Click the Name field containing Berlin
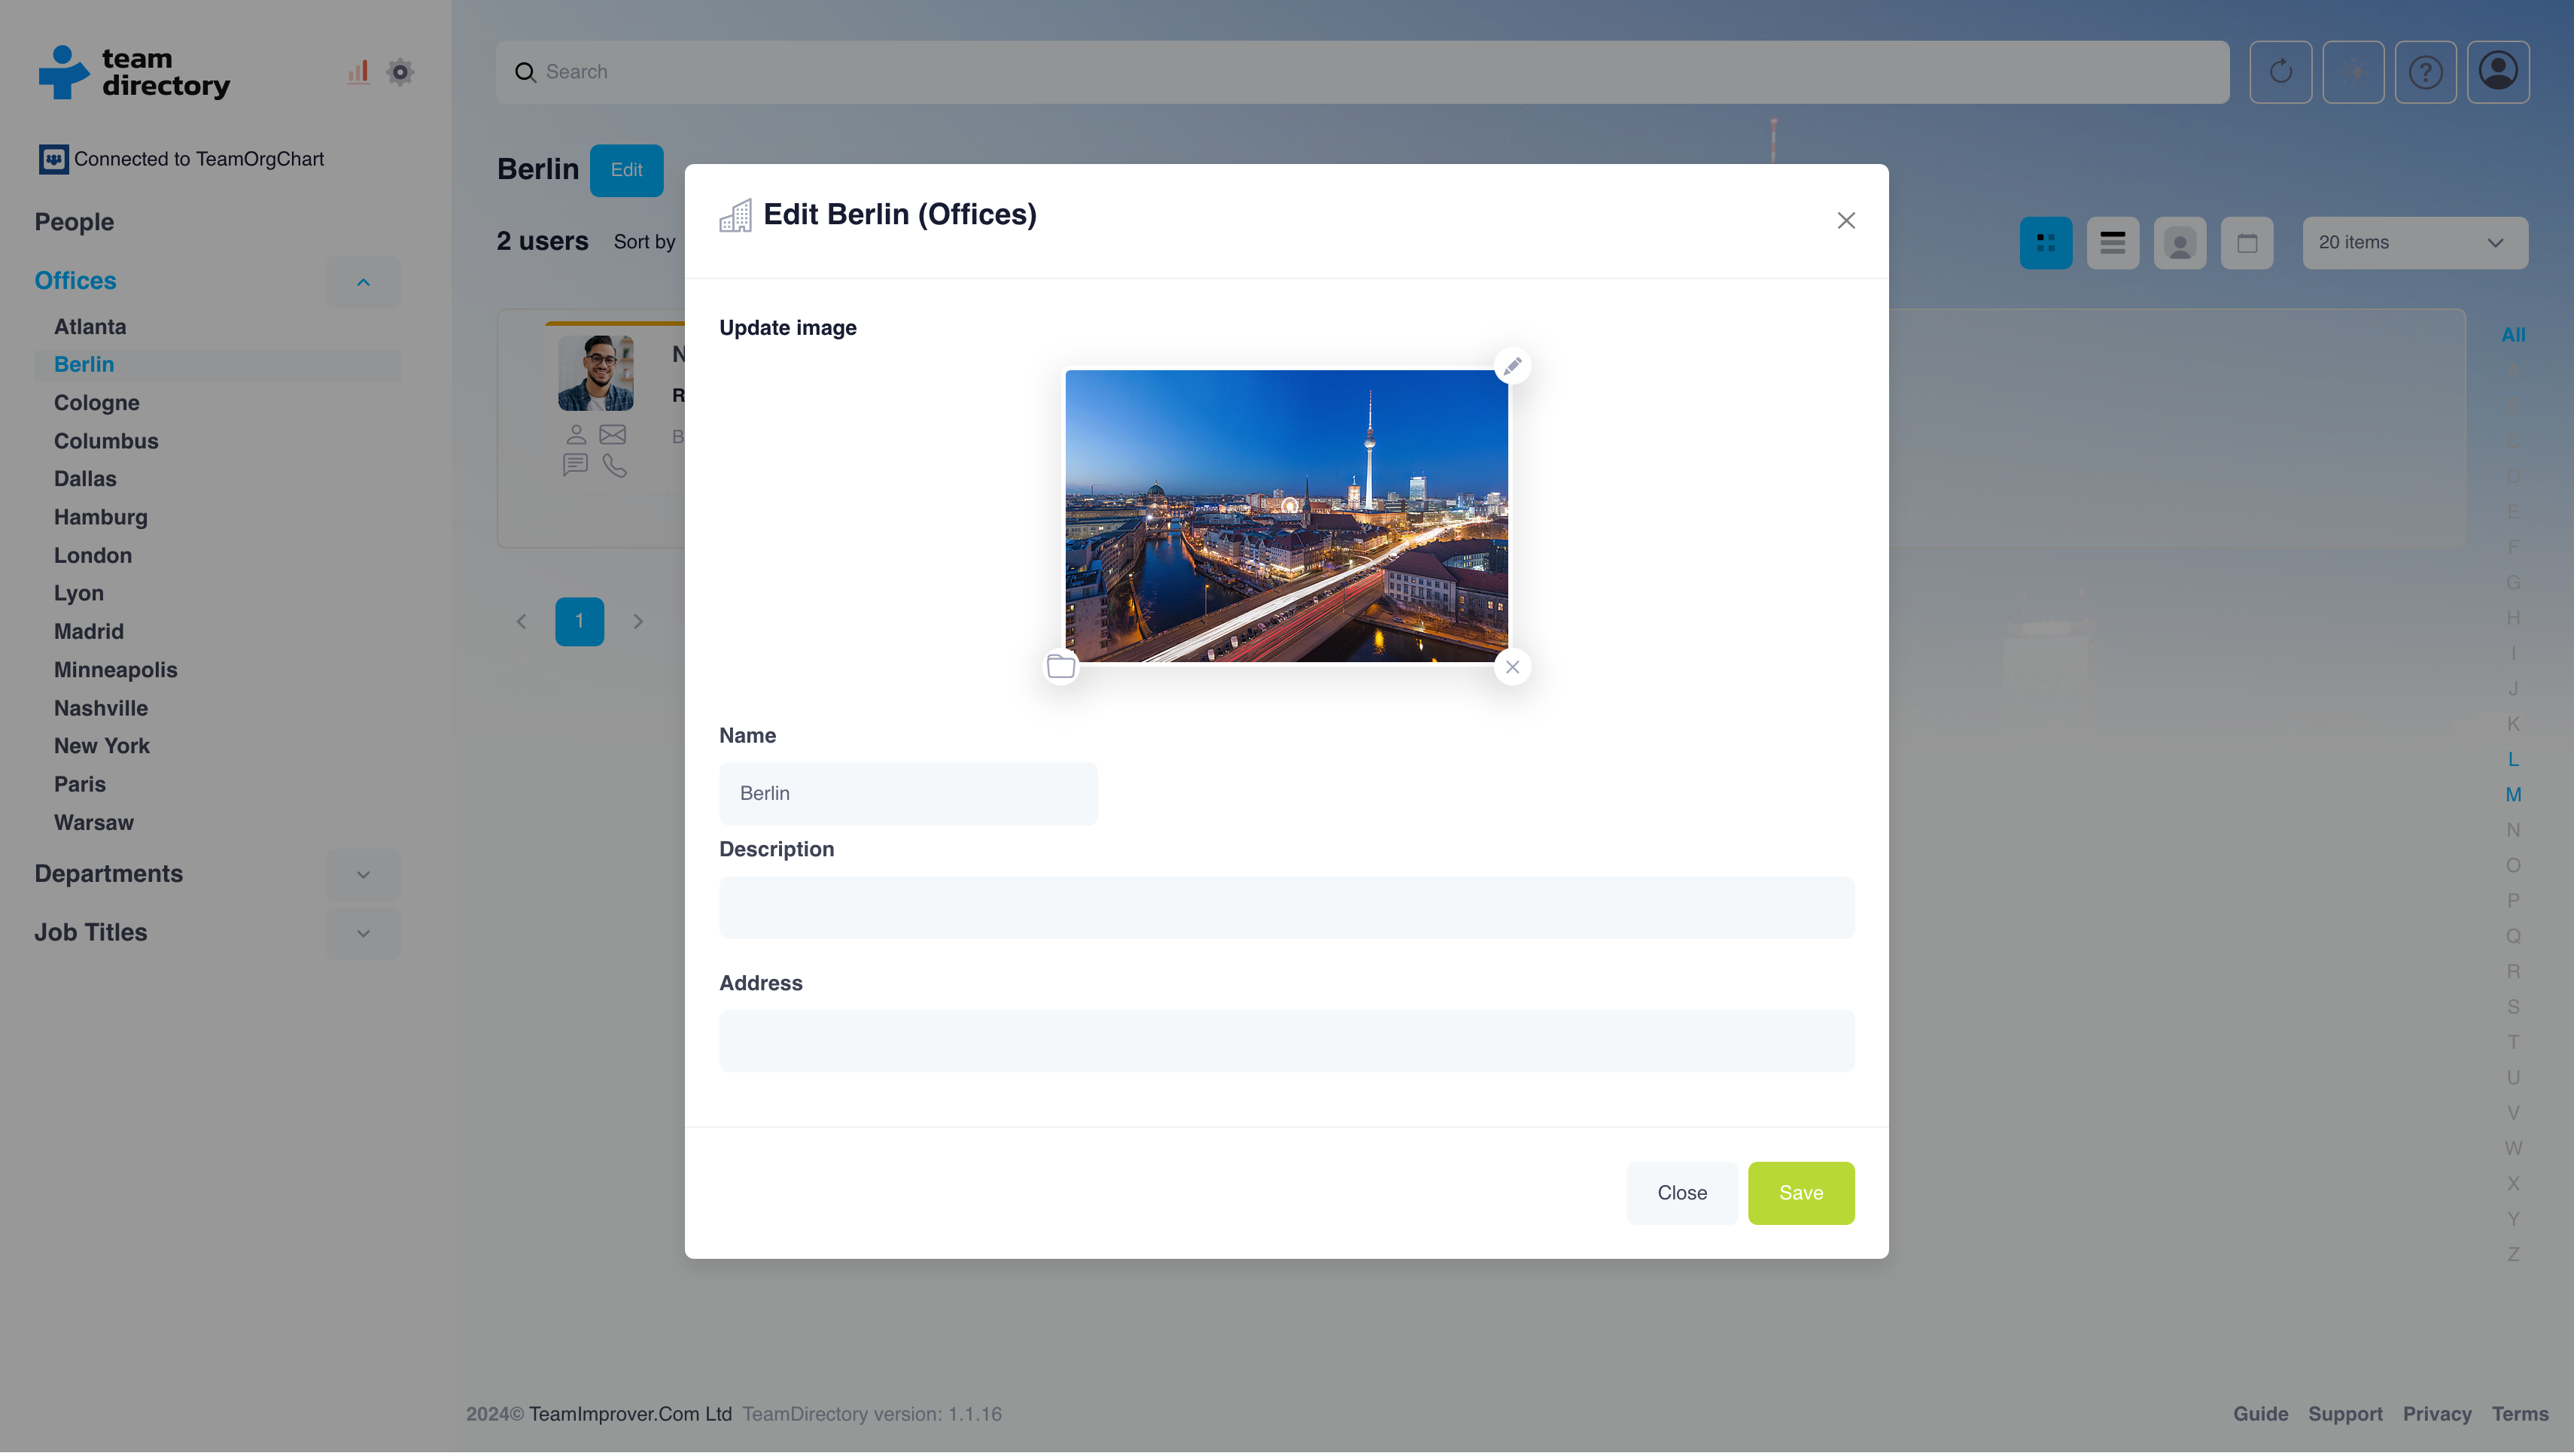2574x1456 pixels. coord(908,794)
